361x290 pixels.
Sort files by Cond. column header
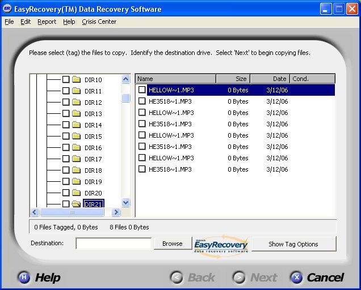tap(313, 79)
